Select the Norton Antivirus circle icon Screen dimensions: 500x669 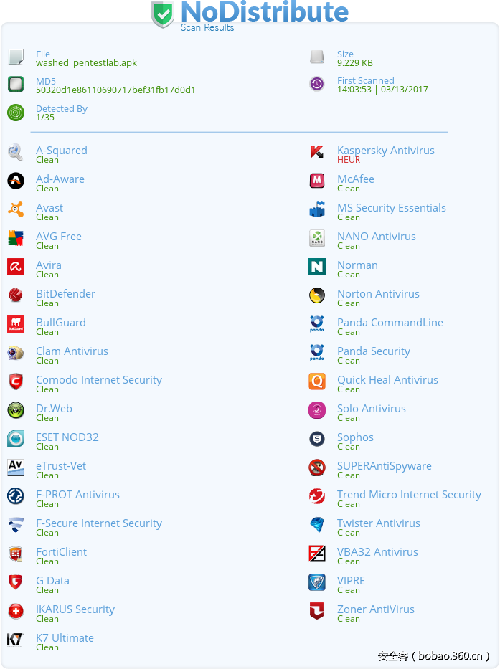[317, 295]
